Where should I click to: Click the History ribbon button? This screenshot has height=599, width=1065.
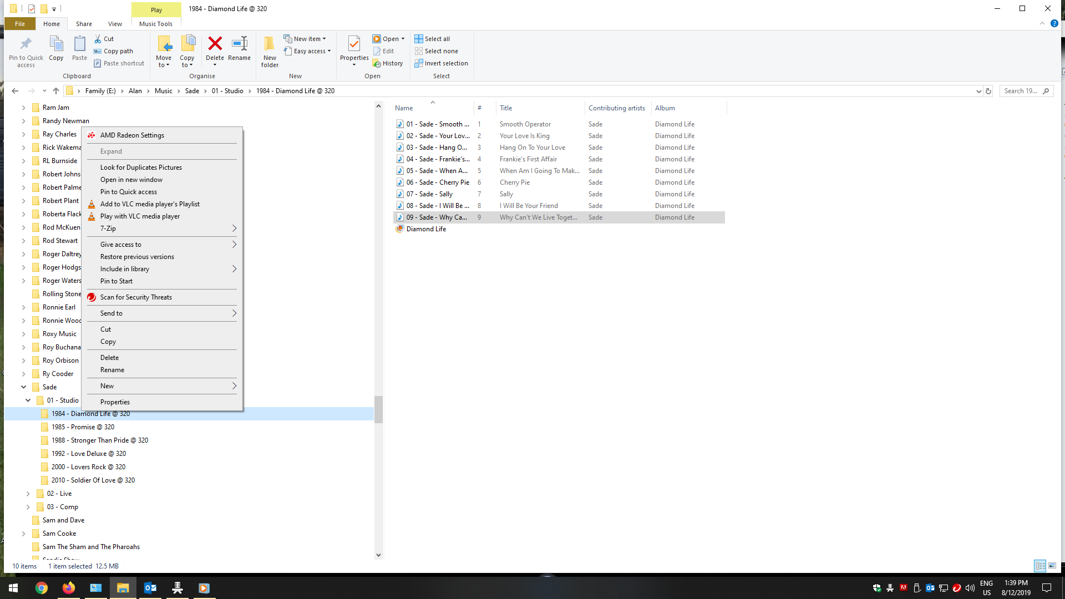click(388, 63)
